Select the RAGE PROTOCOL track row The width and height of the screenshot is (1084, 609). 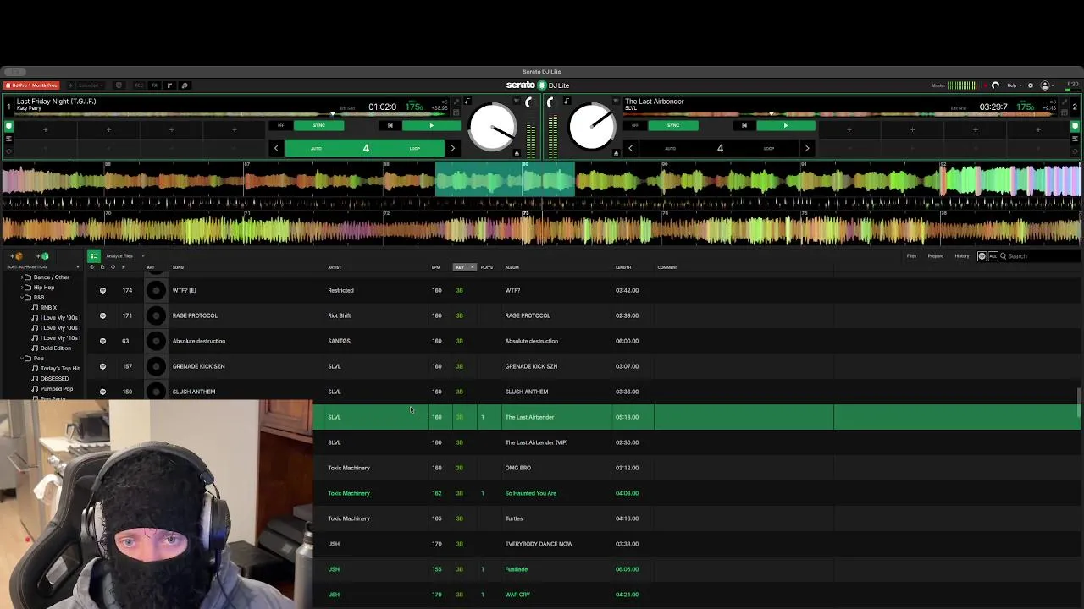(x=584, y=315)
